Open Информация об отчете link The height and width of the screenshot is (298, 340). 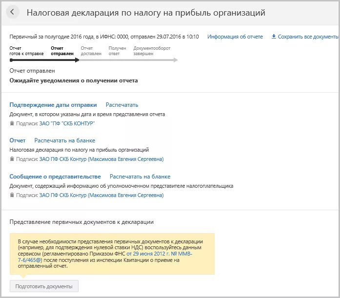(x=235, y=37)
